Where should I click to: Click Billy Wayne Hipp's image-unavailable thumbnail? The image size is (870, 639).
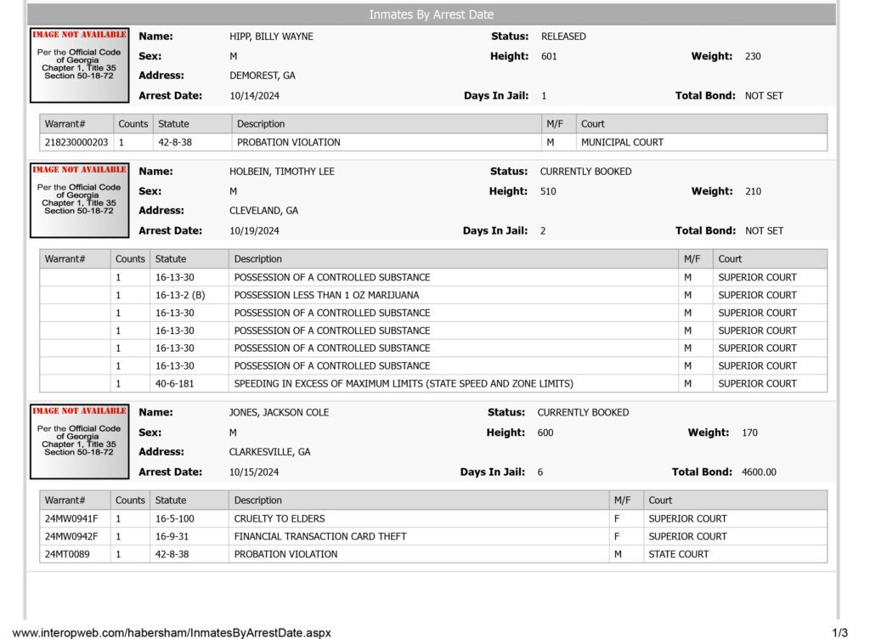(79, 65)
